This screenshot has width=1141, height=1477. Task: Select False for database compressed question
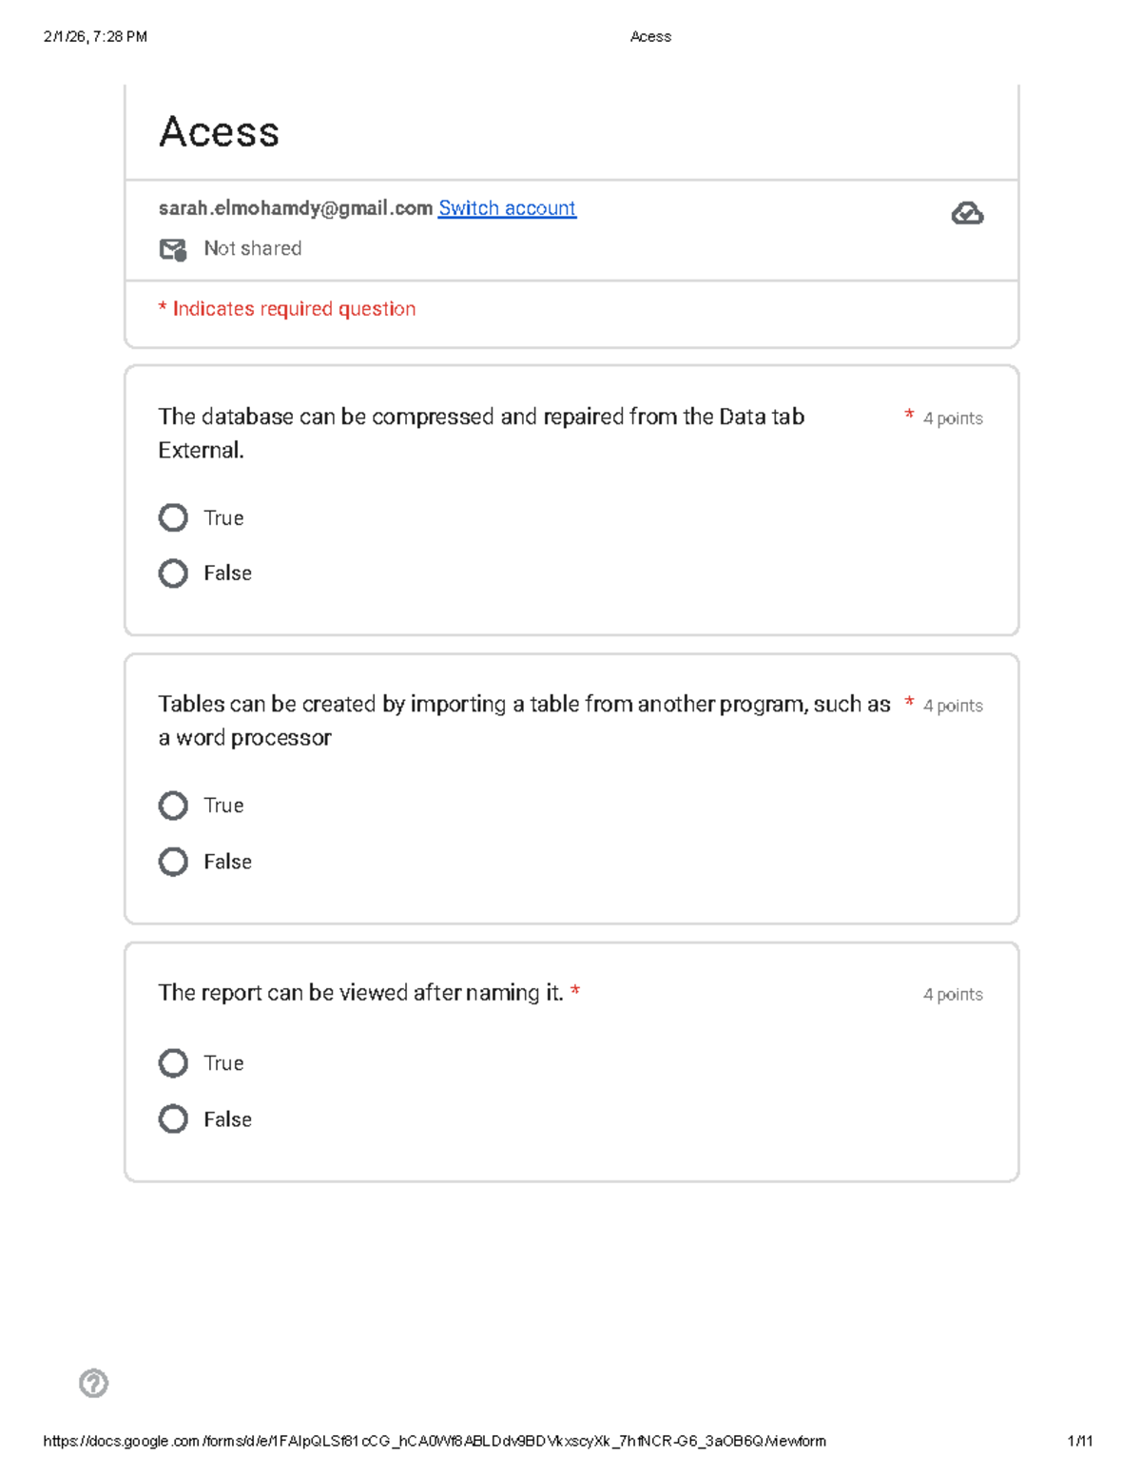pyautogui.click(x=173, y=573)
